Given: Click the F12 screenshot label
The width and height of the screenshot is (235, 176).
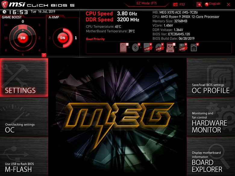Looking at the screenshot, I should pos(182,4).
